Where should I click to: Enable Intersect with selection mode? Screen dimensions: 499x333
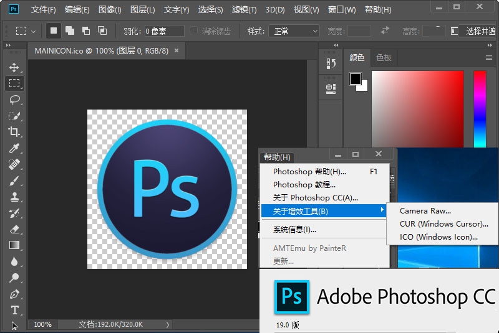[102, 30]
